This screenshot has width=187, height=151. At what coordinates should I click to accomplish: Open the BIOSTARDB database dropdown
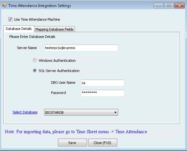point(81,112)
